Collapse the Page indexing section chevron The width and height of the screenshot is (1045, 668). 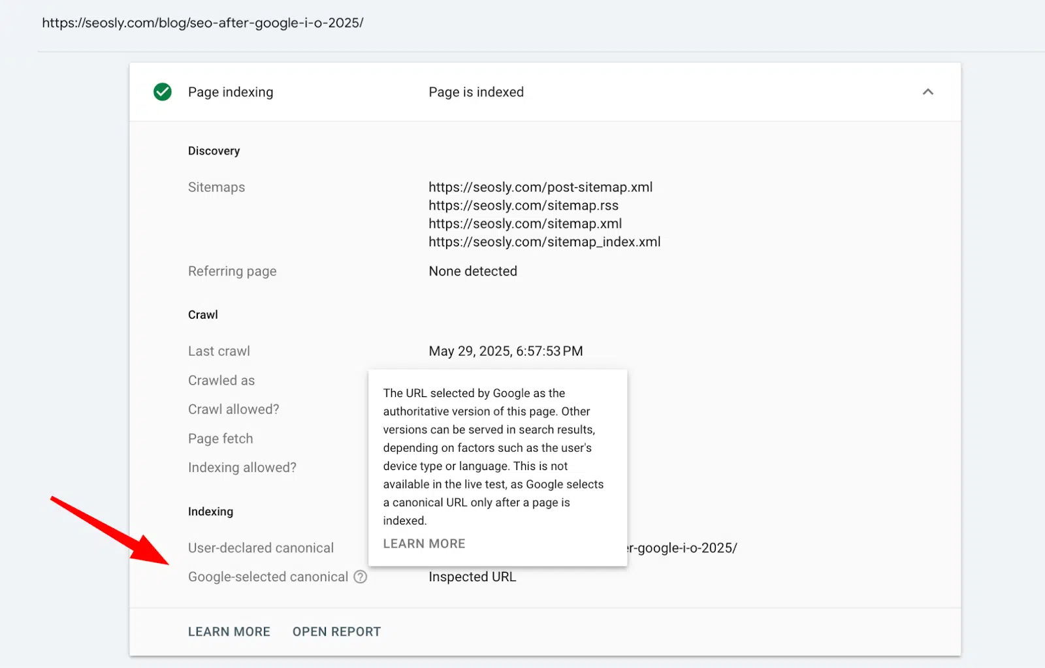[927, 92]
